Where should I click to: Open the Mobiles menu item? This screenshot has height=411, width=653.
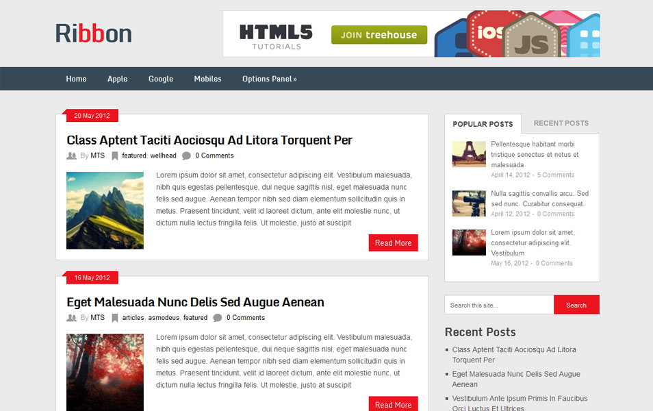coord(207,79)
